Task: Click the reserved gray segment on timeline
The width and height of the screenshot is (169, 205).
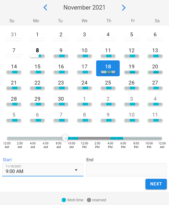Action: (x=94, y=138)
